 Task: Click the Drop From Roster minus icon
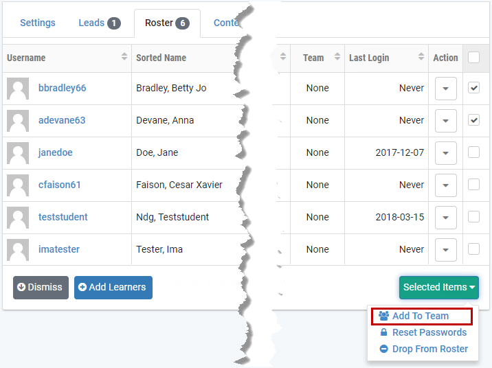click(384, 349)
